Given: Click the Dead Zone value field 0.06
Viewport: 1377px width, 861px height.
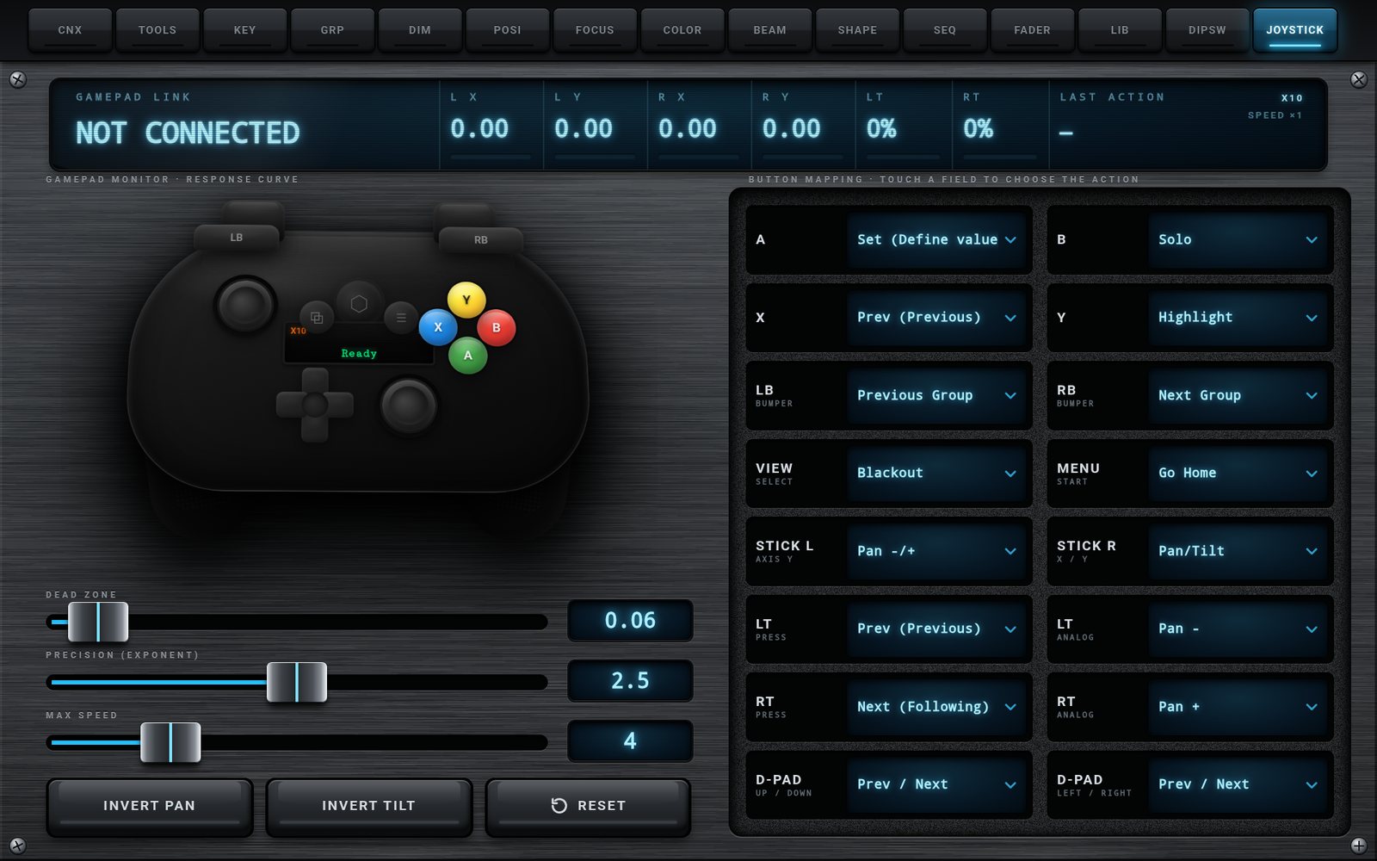Looking at the screenshot, I should click(x=631, y=621).
